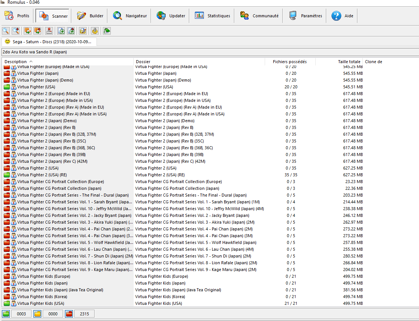Select the Virtua Fighter (Japan) (Demo) row
The image size is (419, 321).
210,80
